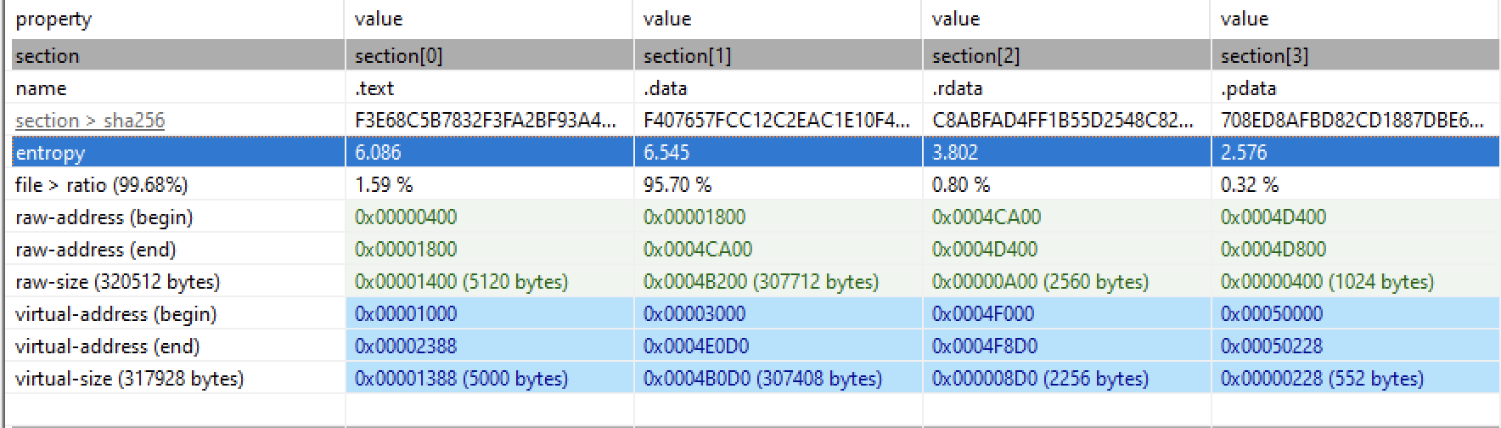Select the raw-address (begin) row label
This screenshot has height=428, width=1501.
click(x=104, y=217)
